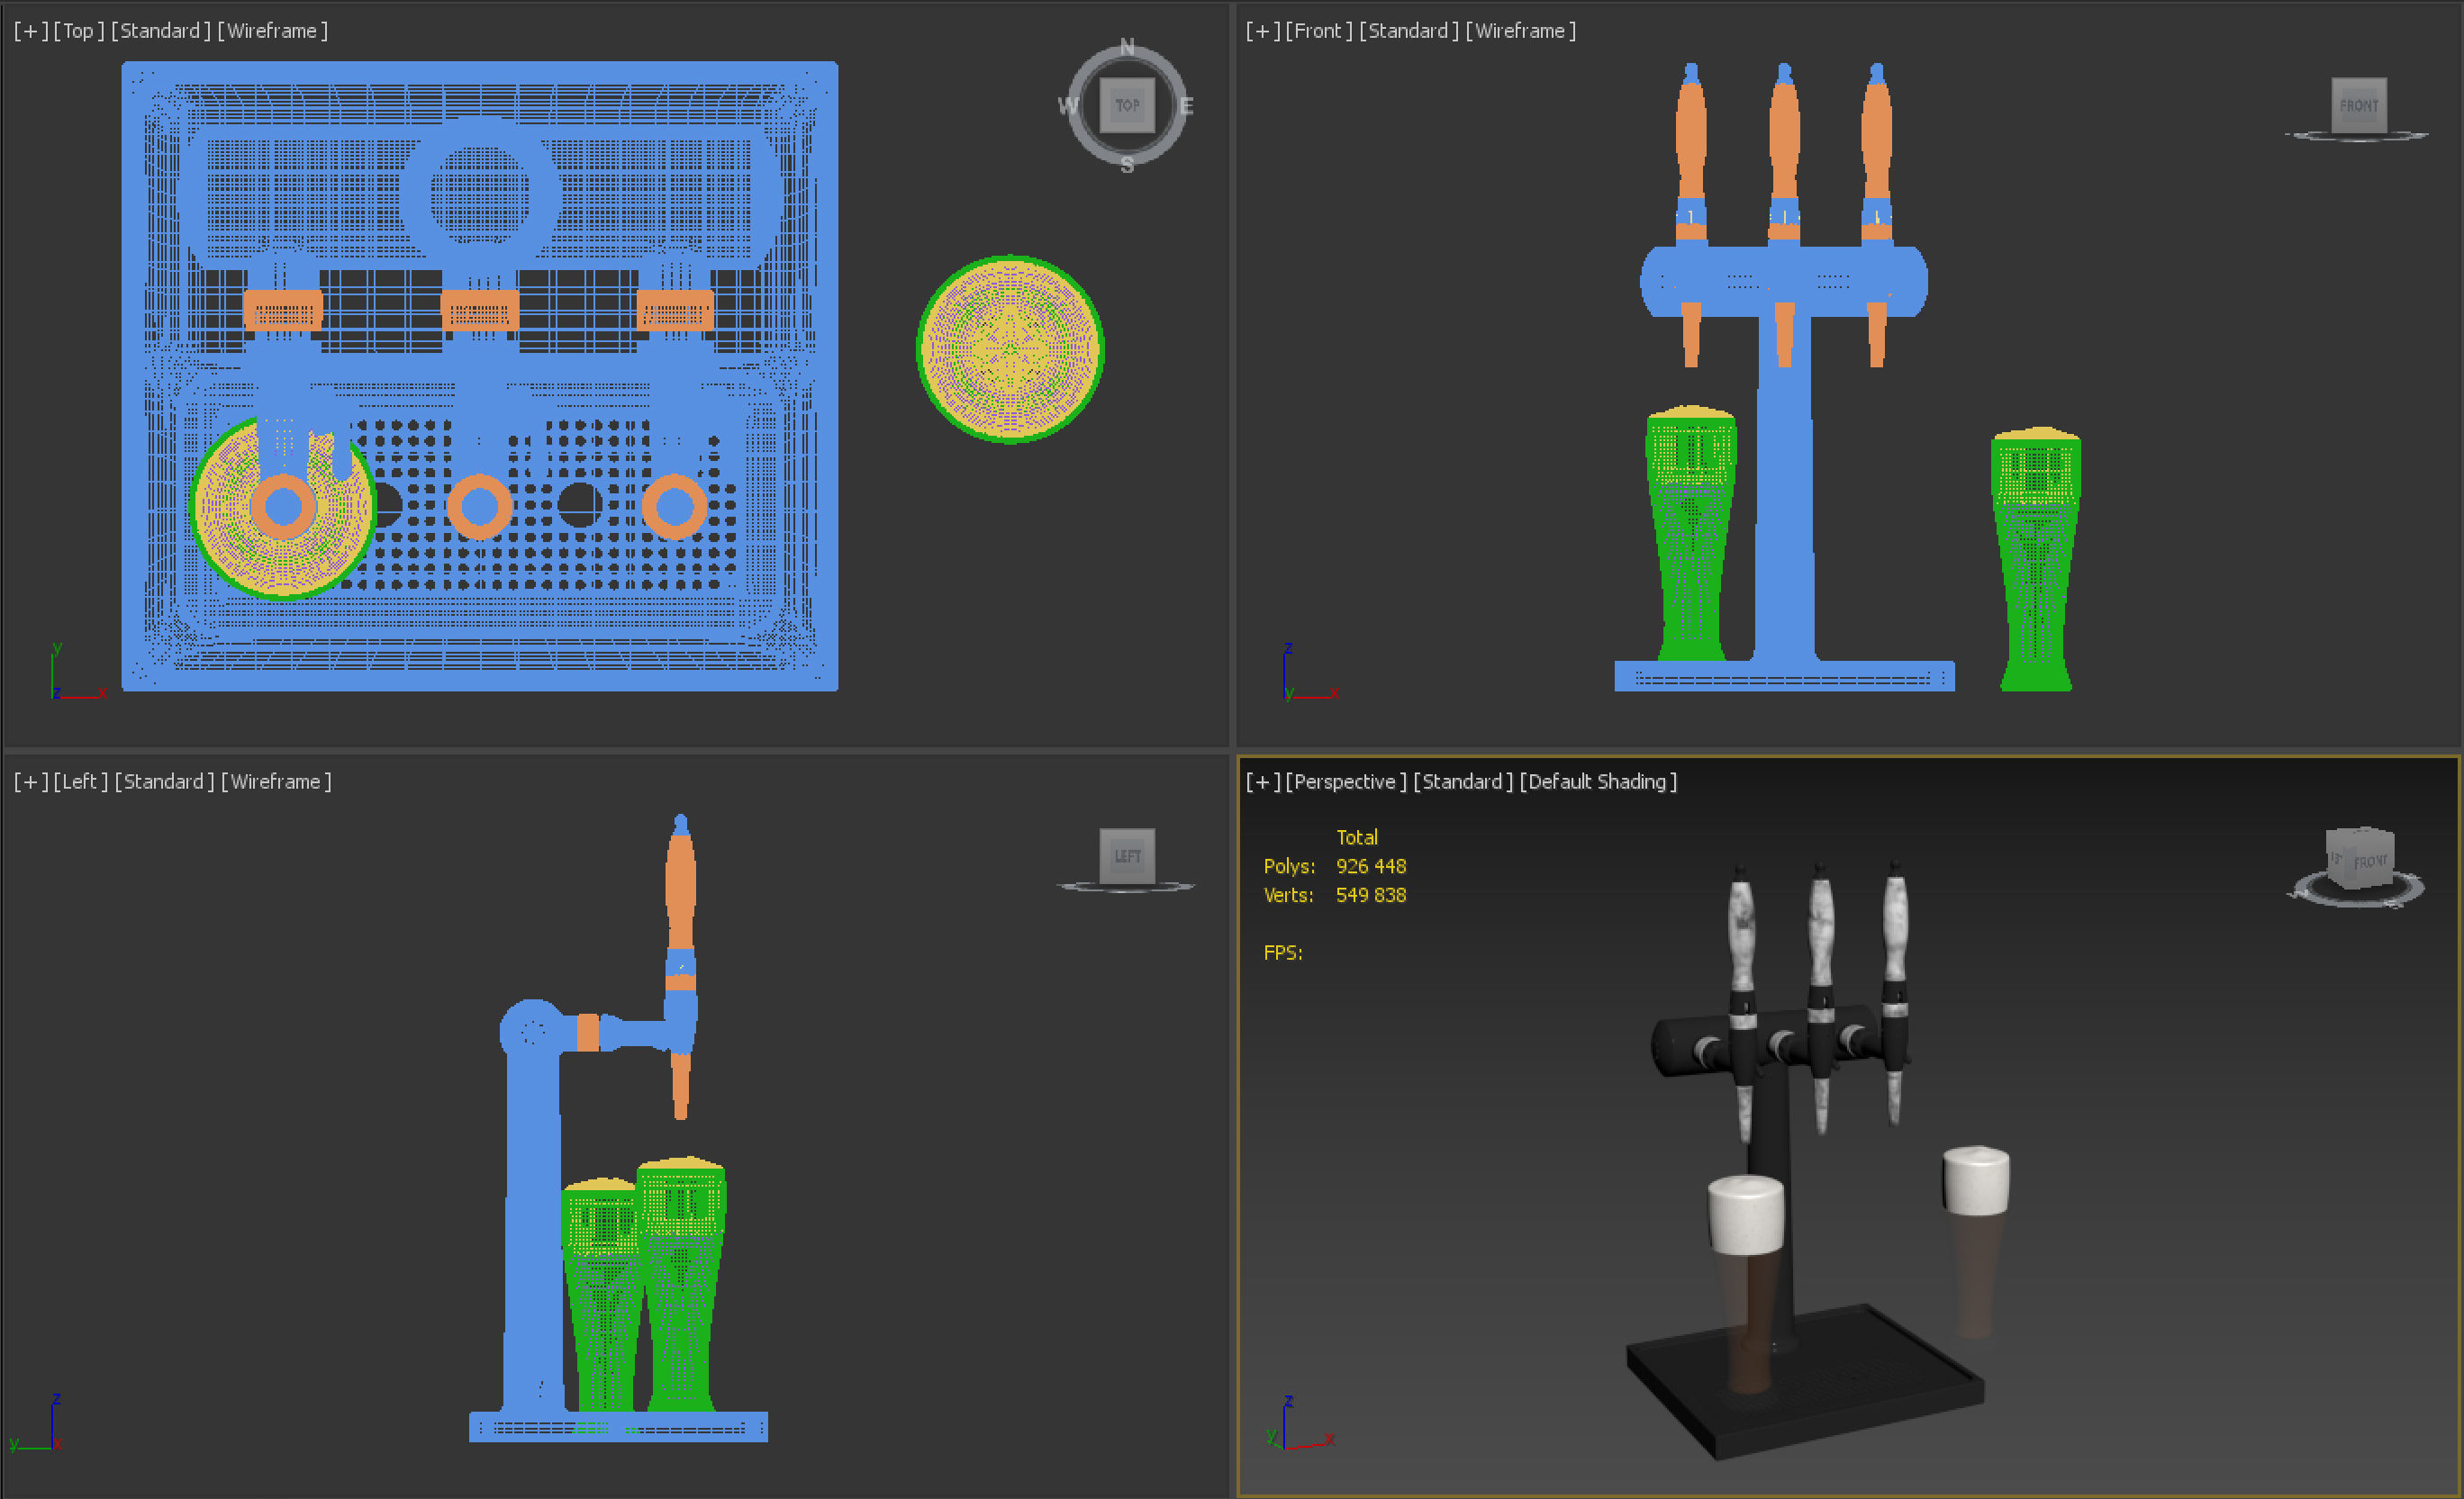Open the [Left] point-of-view label menu
Viewport: 2464px width, 1499px height.
point(80,782)
